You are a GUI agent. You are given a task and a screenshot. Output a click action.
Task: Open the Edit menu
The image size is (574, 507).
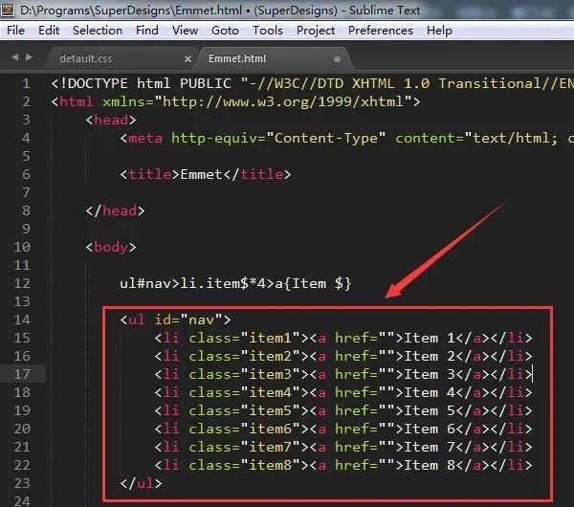point(49,31)
